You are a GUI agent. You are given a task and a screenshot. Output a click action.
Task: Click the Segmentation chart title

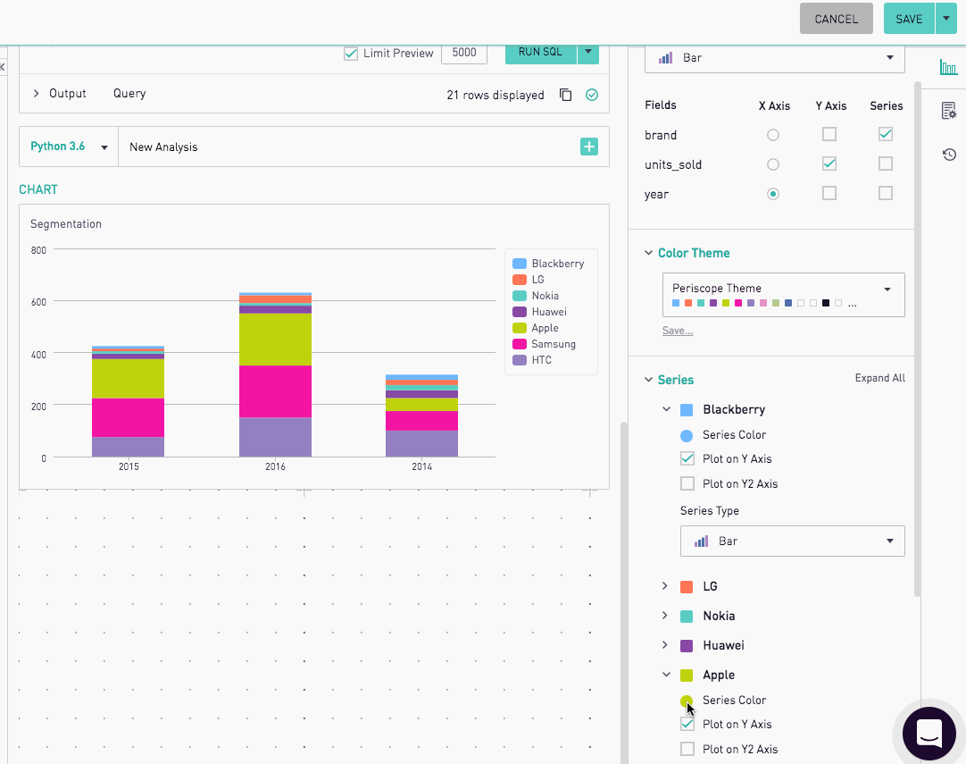point(66,223)
